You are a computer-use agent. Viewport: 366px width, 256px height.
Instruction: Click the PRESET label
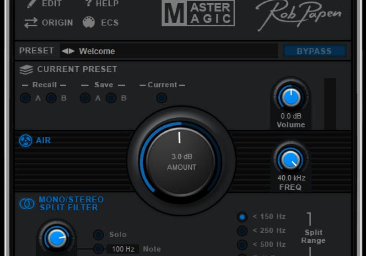[x=37, y=51]
